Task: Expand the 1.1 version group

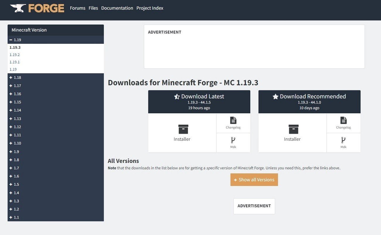Action: pyautogui.click(x=56, y=217)
